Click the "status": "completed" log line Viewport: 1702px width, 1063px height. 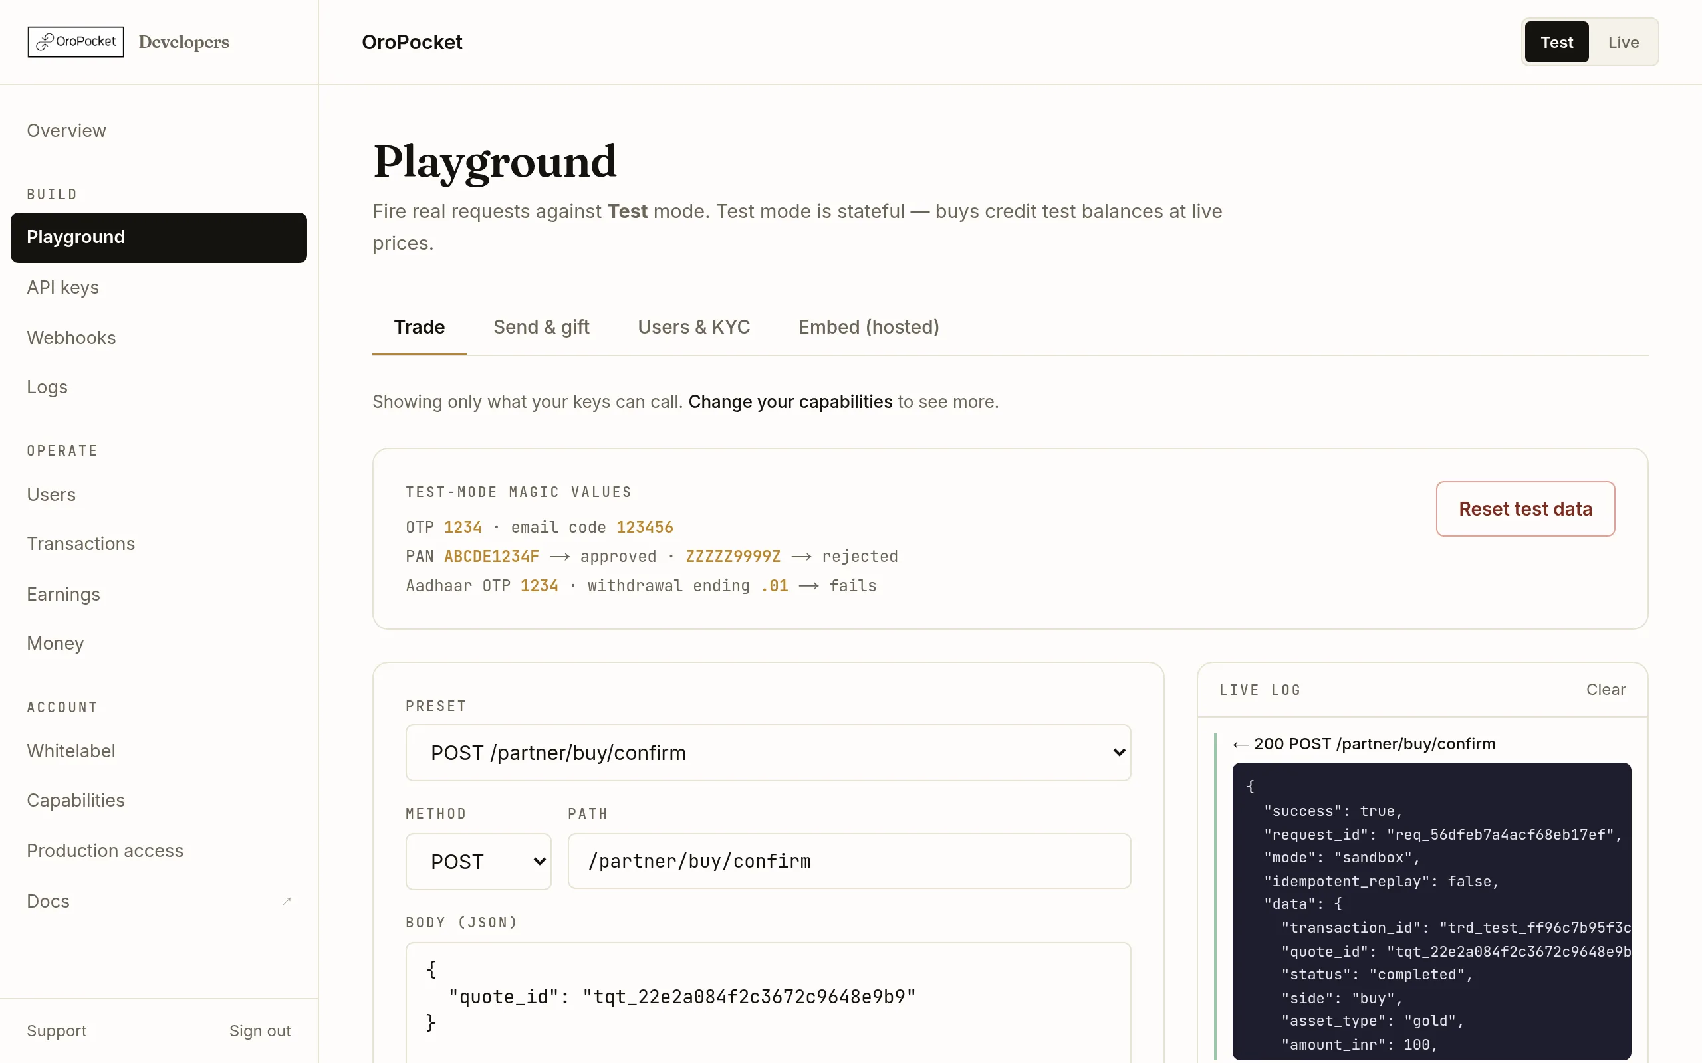pyautogui.click(x=1376, y=975)
